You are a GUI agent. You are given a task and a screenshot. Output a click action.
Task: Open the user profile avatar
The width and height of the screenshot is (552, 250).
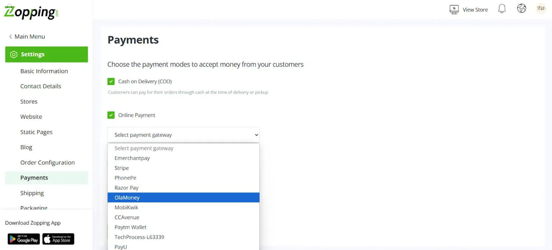tap(541, 9)
